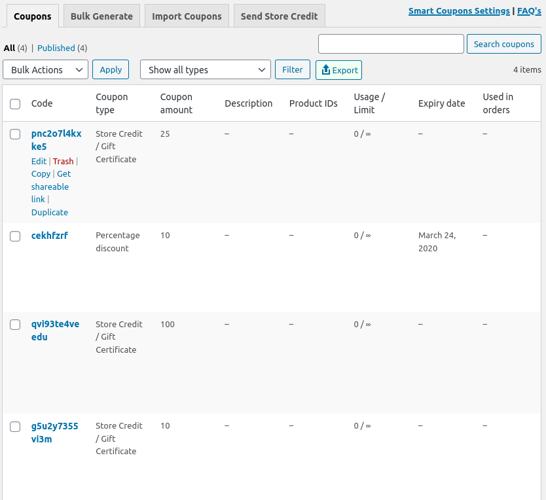Screen dimensions: 546x500
Task: Check the select-all checkbox in table header
Action: [15, 103]
